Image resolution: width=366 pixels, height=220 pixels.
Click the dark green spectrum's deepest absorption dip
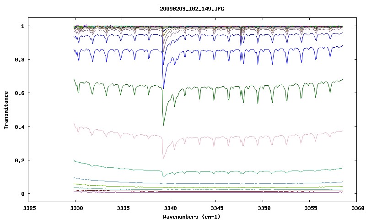click(163, 125)
